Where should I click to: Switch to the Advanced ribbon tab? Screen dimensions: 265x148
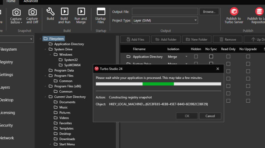tap(31, 1)
